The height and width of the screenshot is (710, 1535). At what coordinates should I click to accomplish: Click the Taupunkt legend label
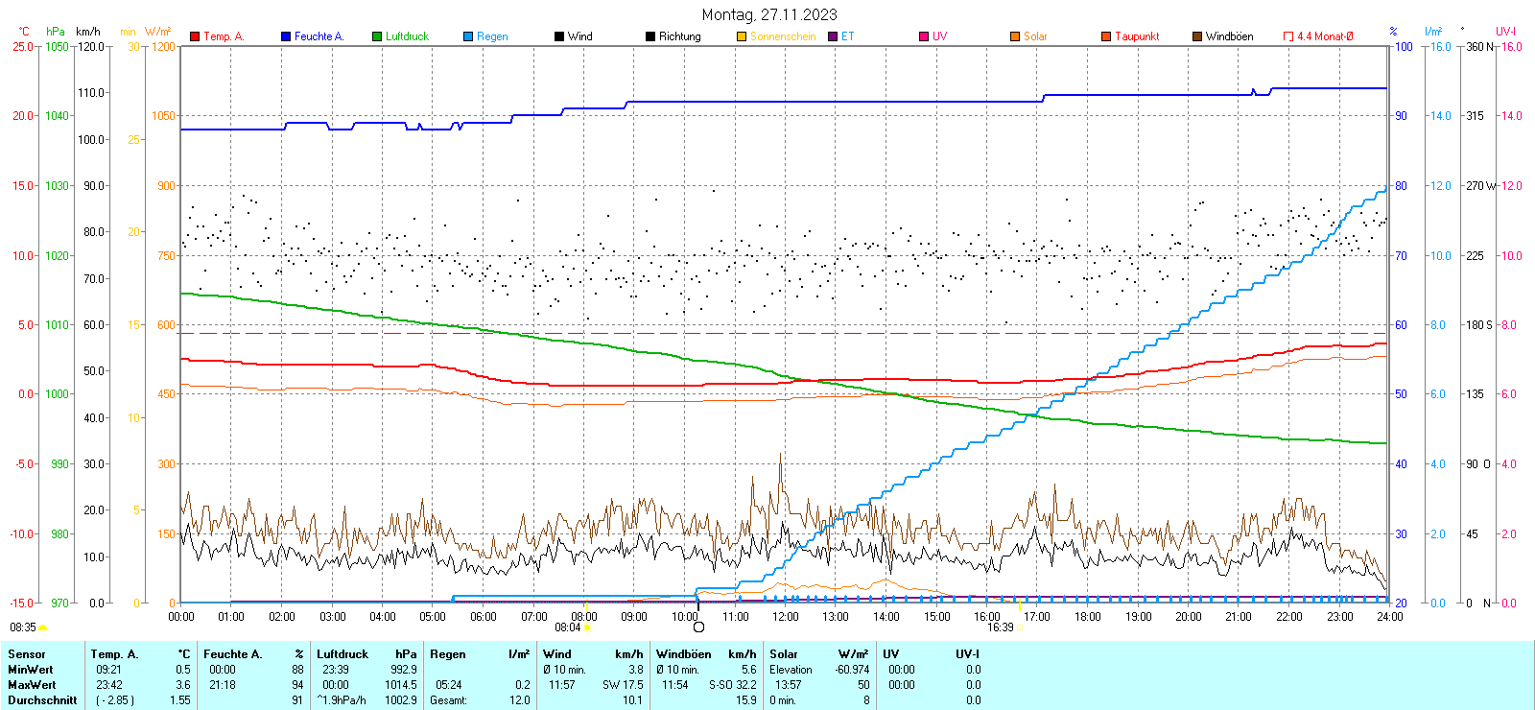point(1137,36)
